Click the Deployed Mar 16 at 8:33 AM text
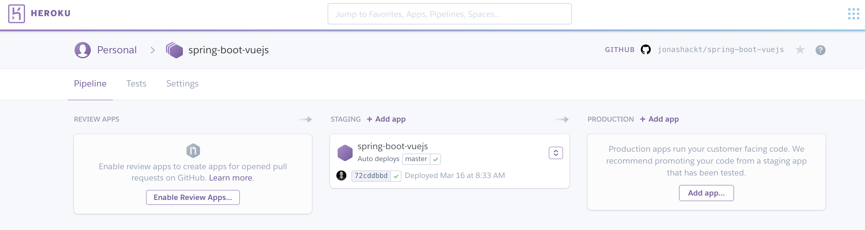This screenshot has height=230, width=865. click(455, 175)
